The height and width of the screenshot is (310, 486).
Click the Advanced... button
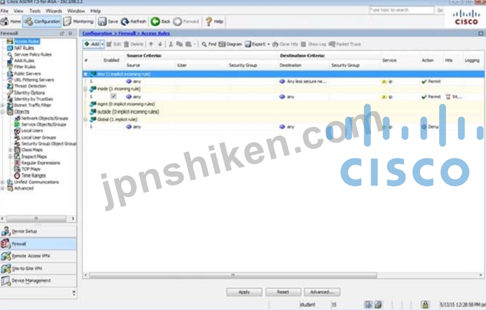point(322,292)
